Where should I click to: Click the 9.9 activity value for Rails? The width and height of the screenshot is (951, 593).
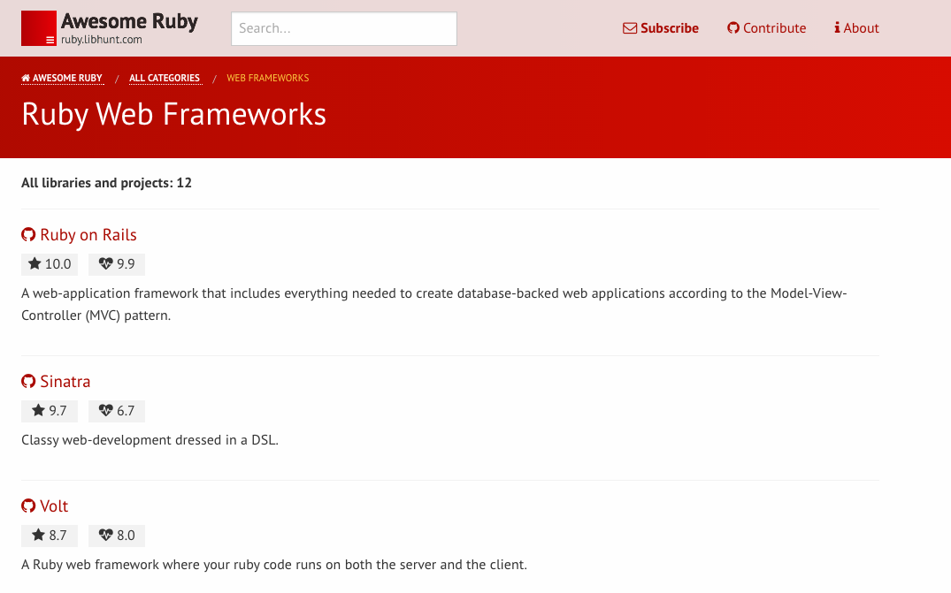[126, 264]
